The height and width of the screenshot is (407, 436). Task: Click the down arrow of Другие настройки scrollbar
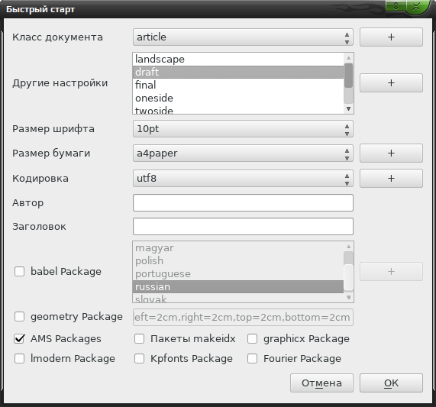pos(348,108)
